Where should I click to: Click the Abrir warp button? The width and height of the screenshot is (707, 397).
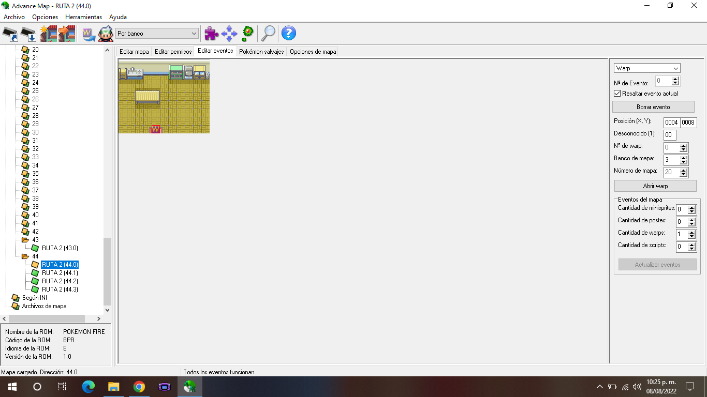(x=655, y=186)
